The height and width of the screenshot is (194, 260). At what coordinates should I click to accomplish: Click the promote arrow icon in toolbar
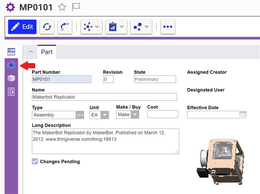(65, 27)
